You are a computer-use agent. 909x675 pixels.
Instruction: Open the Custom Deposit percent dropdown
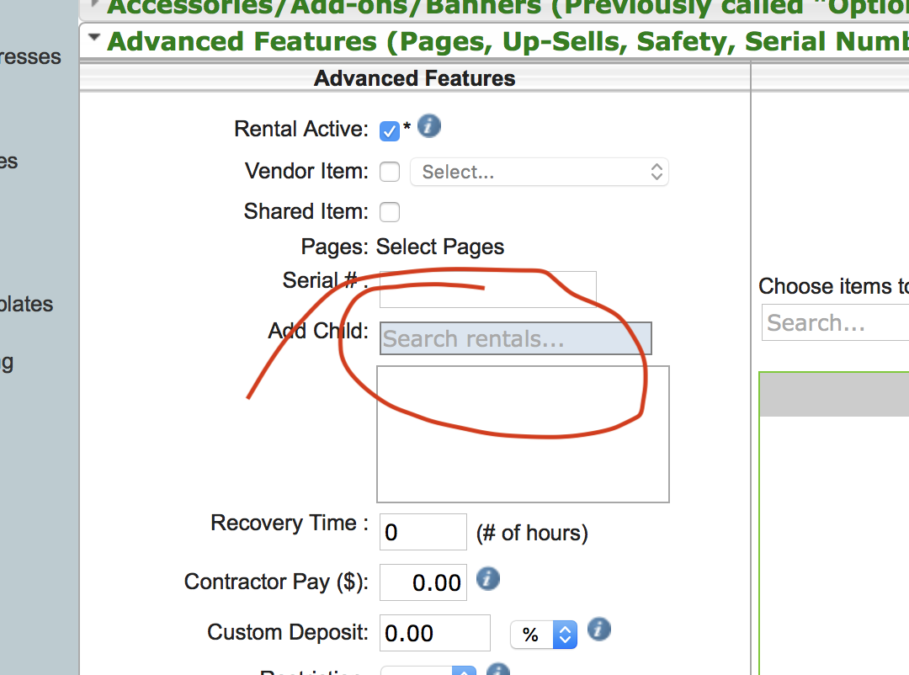(543, 635)
